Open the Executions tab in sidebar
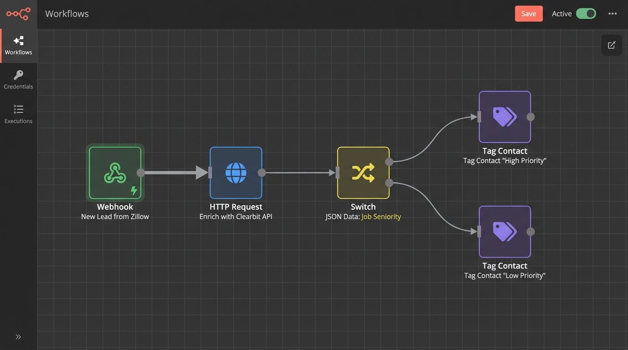628x350 pixels. (x=18, y=114)
